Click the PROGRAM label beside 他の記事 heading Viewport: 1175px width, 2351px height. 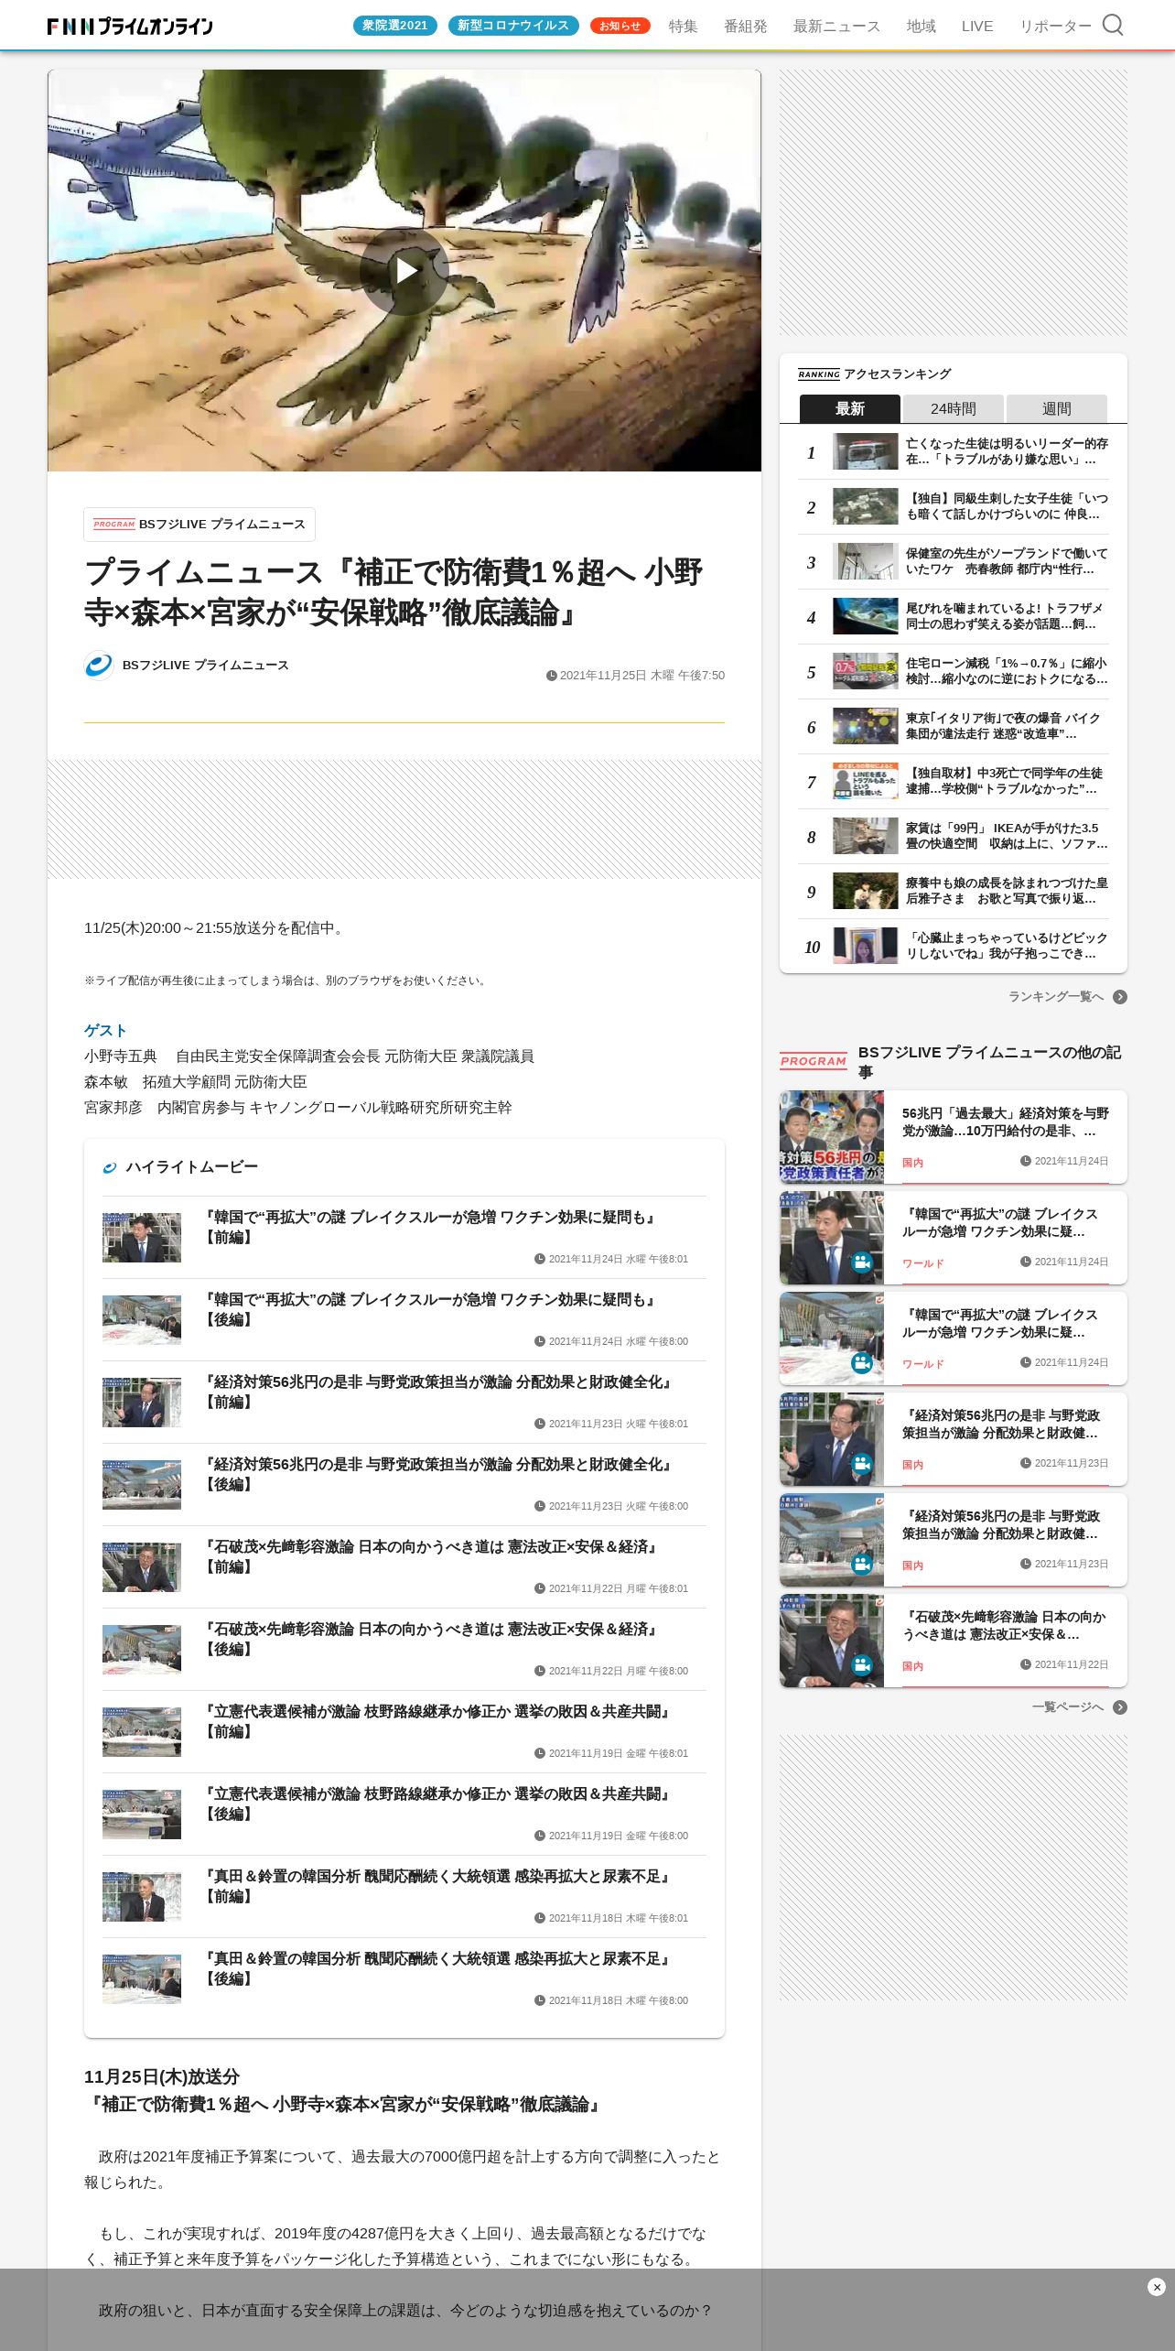click(814, 1061)
